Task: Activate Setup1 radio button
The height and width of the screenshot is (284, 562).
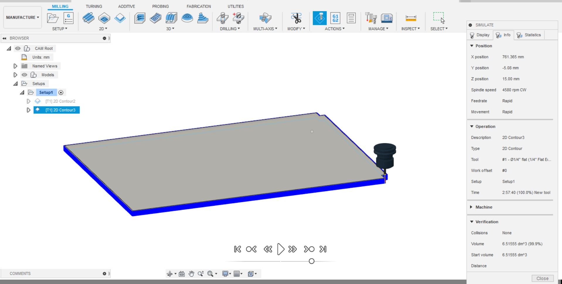Action: [x=61, y=93]
